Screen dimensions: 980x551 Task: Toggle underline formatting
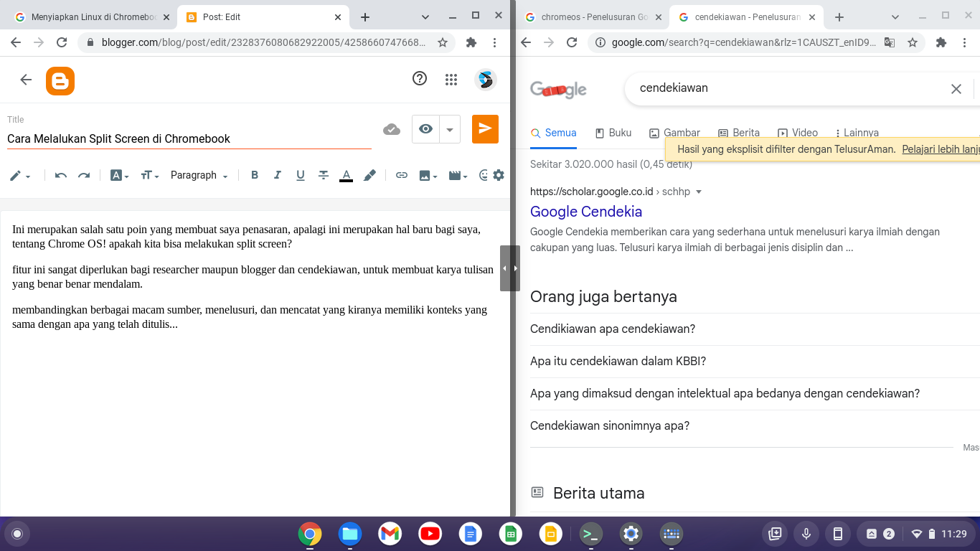tap(301, 175)
